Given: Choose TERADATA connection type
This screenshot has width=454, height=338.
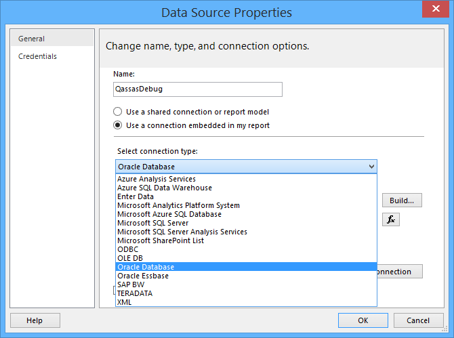Looking at the screenshot, I should (x=247, y=293).
